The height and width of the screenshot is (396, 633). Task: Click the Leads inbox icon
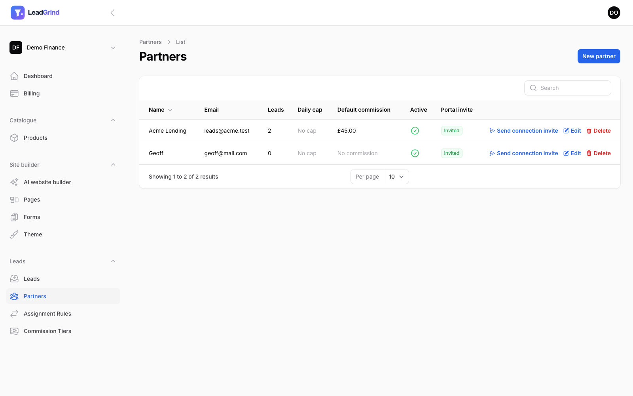coord(14,279)
